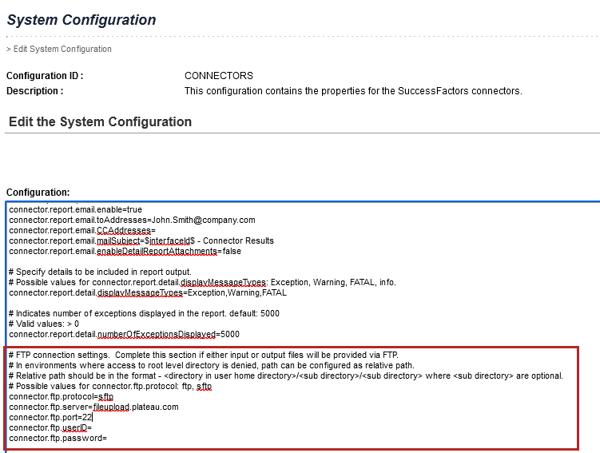The height and width of the screenshot is (453, 600).
Task: Click the connector.ftp.server fileupload.plateau.com line
Action: (x=93, y=407)
